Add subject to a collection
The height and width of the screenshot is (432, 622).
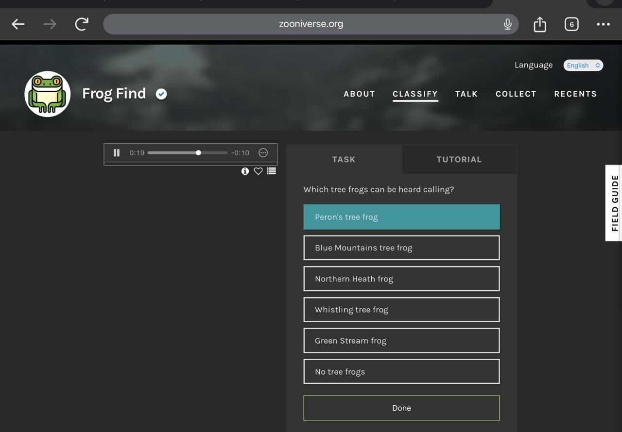point(272,171)
